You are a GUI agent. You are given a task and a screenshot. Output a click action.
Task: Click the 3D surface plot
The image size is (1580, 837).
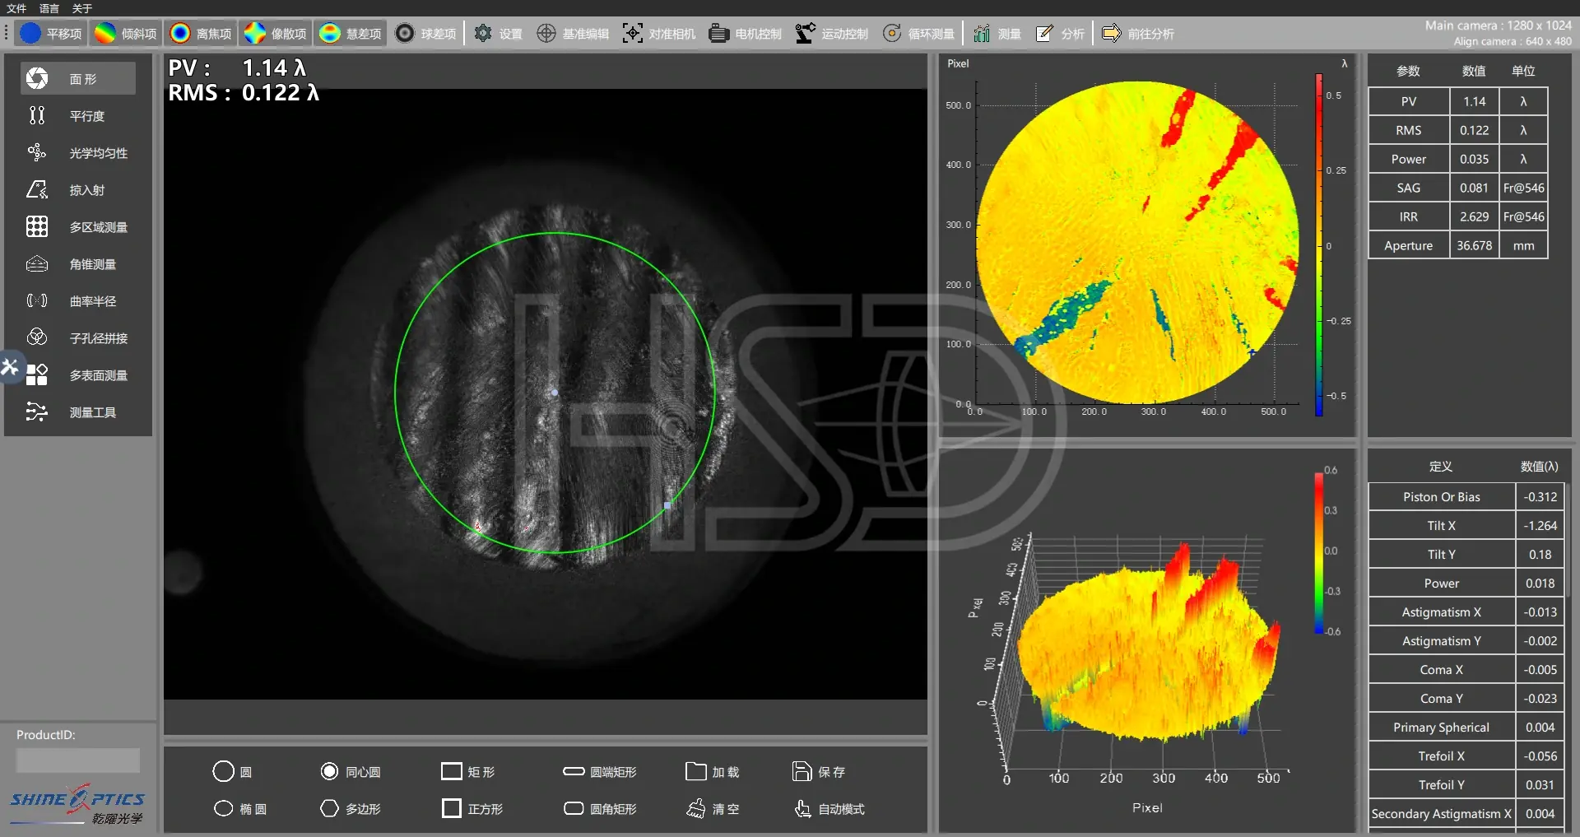pyautogui.click(x=1148, y=650)
